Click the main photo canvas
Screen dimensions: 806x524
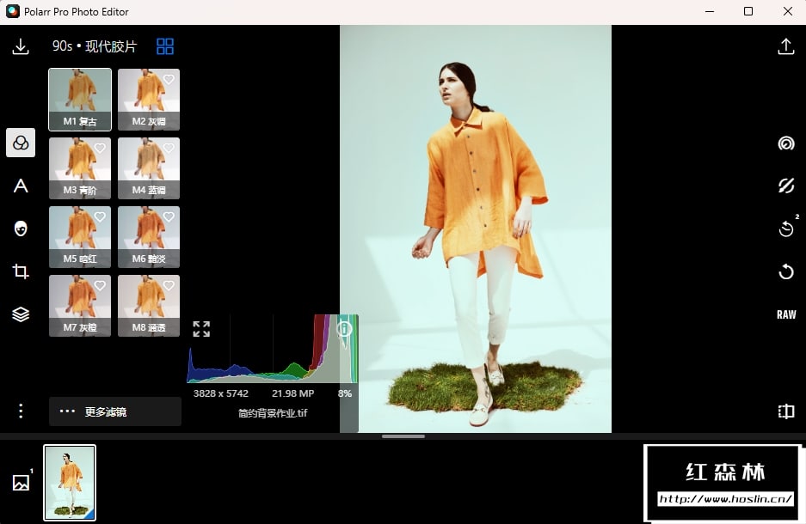[476, 228]
